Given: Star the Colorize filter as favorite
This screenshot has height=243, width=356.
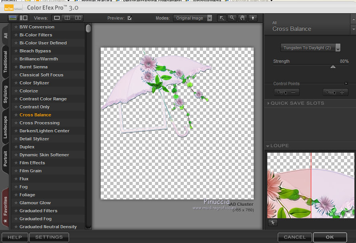Looking at the screenshot, I should pyautogui.click(x=16, y=91).
